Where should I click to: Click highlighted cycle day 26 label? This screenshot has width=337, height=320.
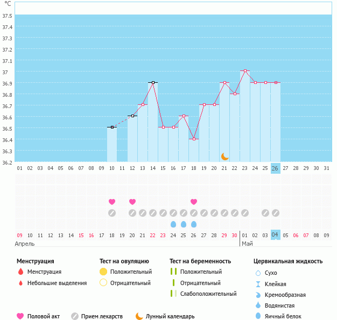point(275,168)
